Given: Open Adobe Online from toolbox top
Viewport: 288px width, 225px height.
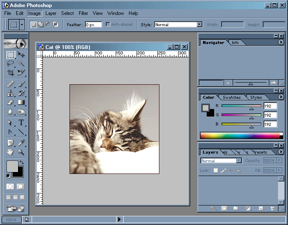Looking at the screenshot, I should pyautogui.click(x=16, y=44).
